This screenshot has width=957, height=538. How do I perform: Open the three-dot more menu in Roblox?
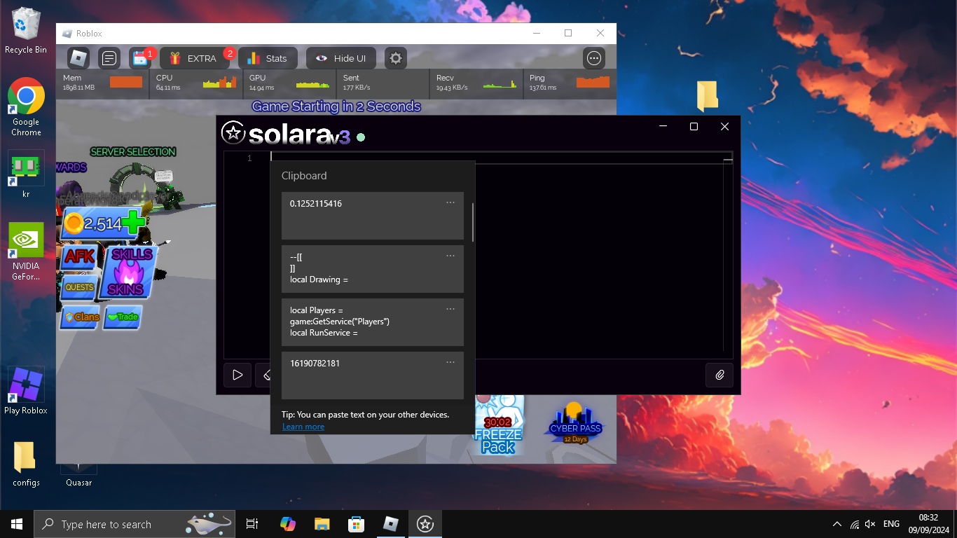click(594, 58)
